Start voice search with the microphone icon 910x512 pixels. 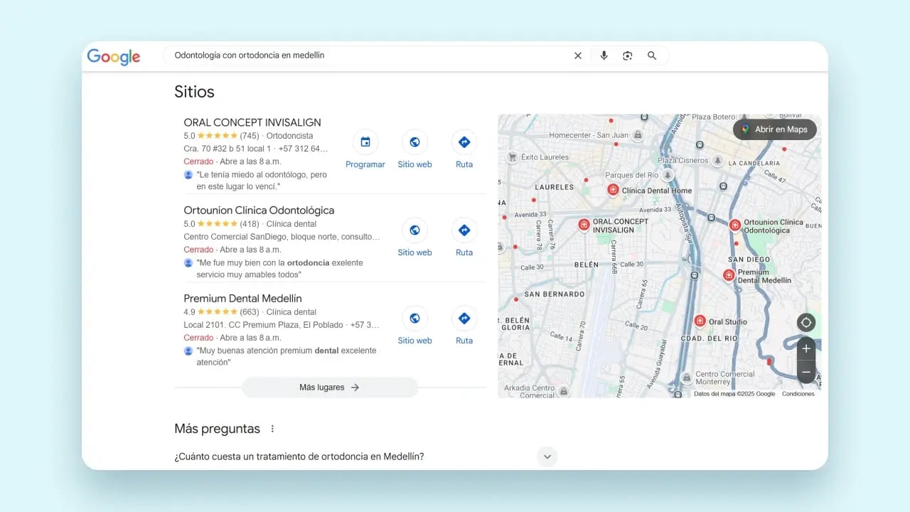click(604, 55)
